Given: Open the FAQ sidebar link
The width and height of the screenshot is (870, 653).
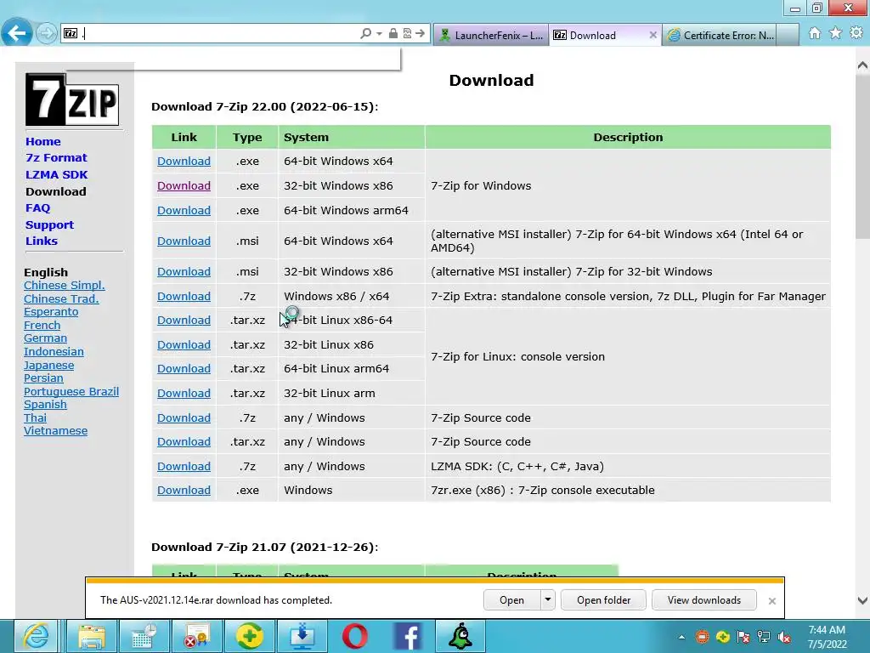Looking at the screenshot, I should point(37,207).
